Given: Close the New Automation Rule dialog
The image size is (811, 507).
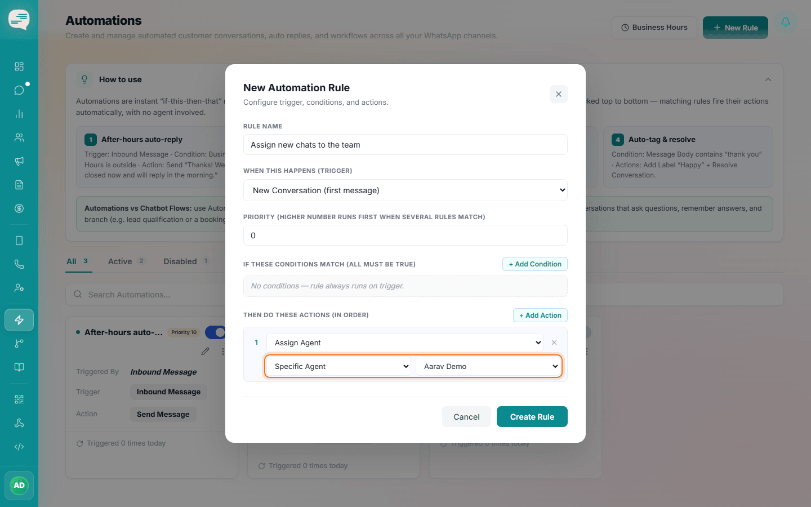Looking at the screenshot, I should click(x=559, y=94).
